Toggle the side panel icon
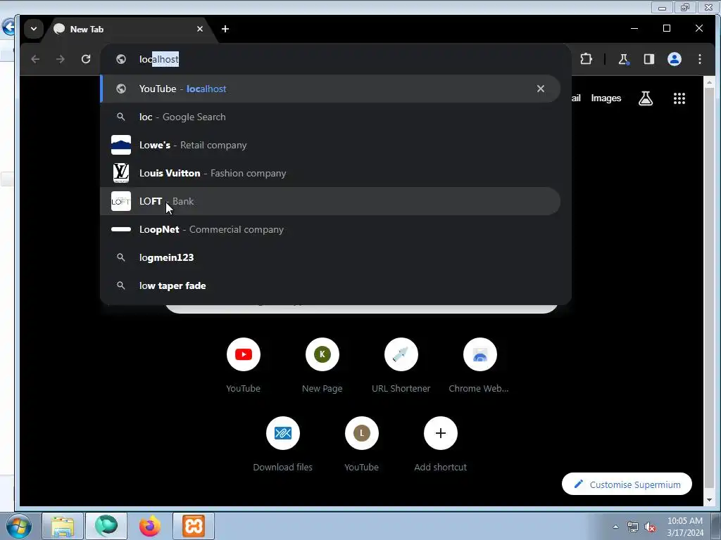This screenshot has width=721, height=540. (648, 59)
